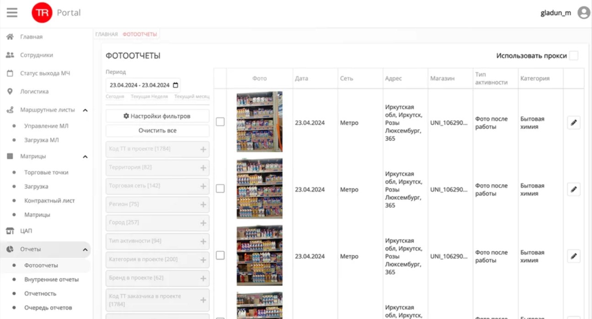Screen dimensions: 592x319
Task: Collapse the Матрицы section chevron
Action: [x=85, y=157]
